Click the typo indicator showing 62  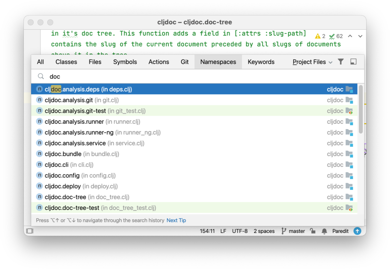[x=336, y=36]
